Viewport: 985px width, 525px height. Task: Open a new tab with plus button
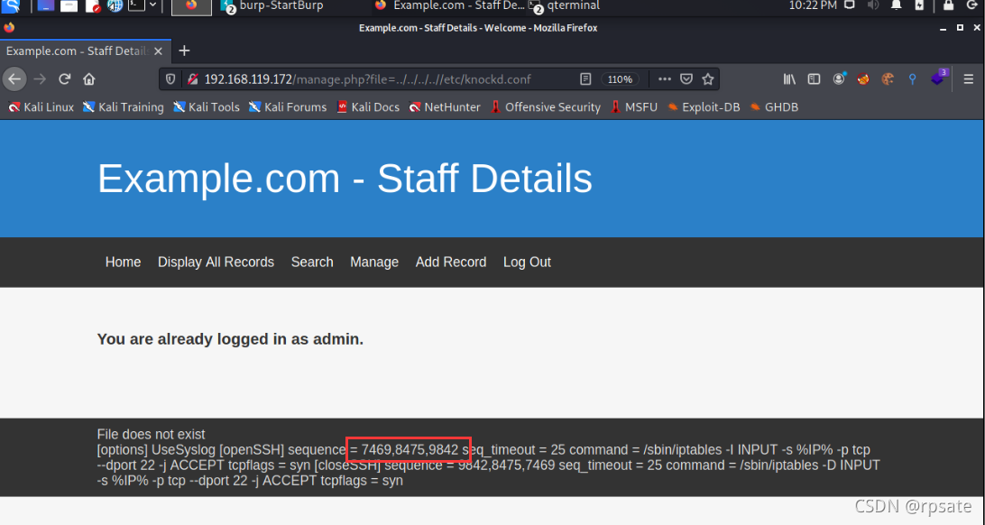(184, 51)
